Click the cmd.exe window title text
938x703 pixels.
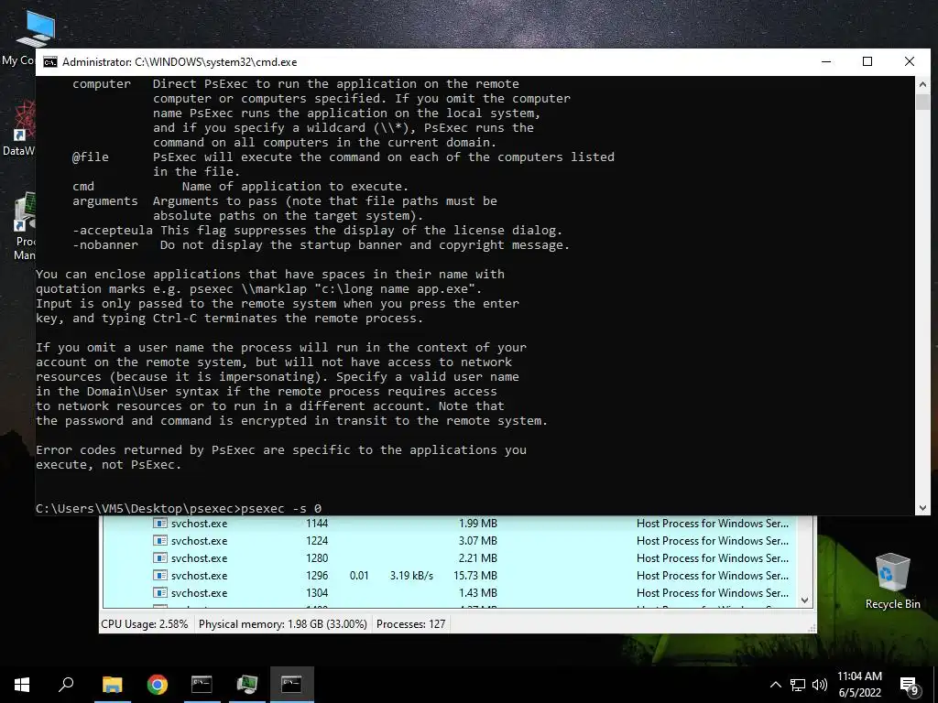click(x=180, y=62)
